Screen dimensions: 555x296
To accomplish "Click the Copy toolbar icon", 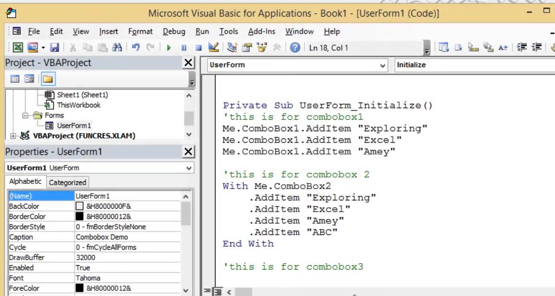I will (x=88, y=48).
